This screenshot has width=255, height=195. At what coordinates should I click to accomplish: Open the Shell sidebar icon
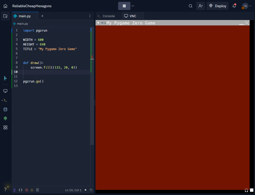pyautogui.click(x=5, y=100)
